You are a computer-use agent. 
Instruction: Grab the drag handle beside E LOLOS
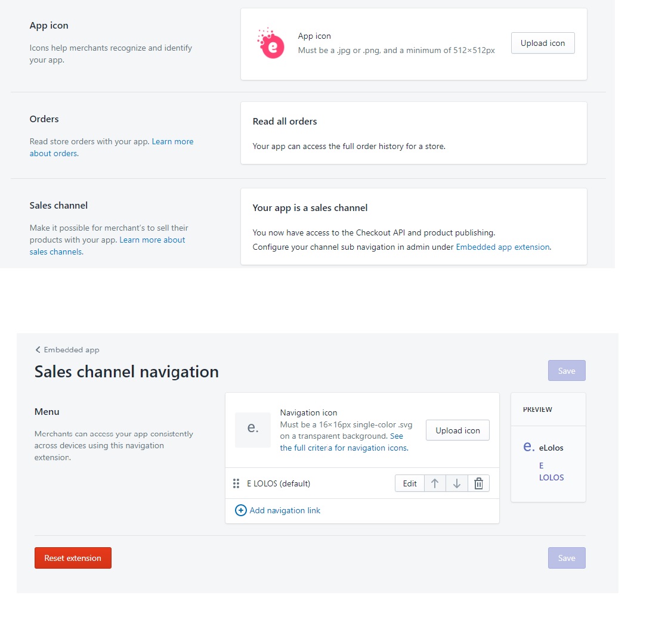236,483
